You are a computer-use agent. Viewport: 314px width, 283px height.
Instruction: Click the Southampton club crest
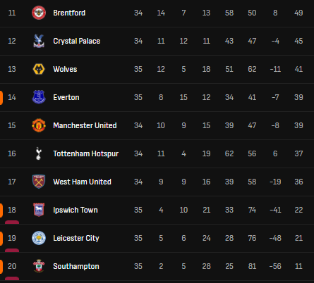point(39,266)
